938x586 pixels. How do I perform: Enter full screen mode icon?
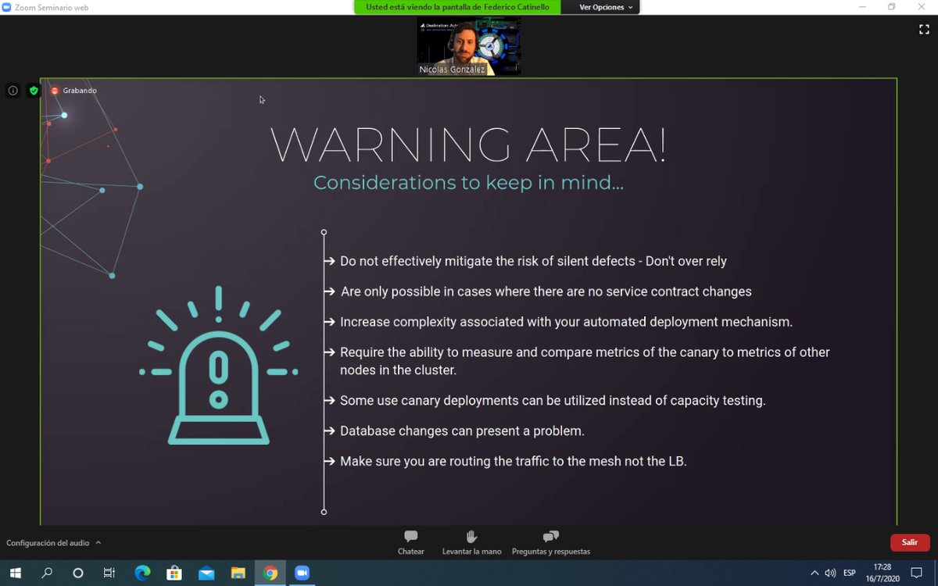coord(924,30)
